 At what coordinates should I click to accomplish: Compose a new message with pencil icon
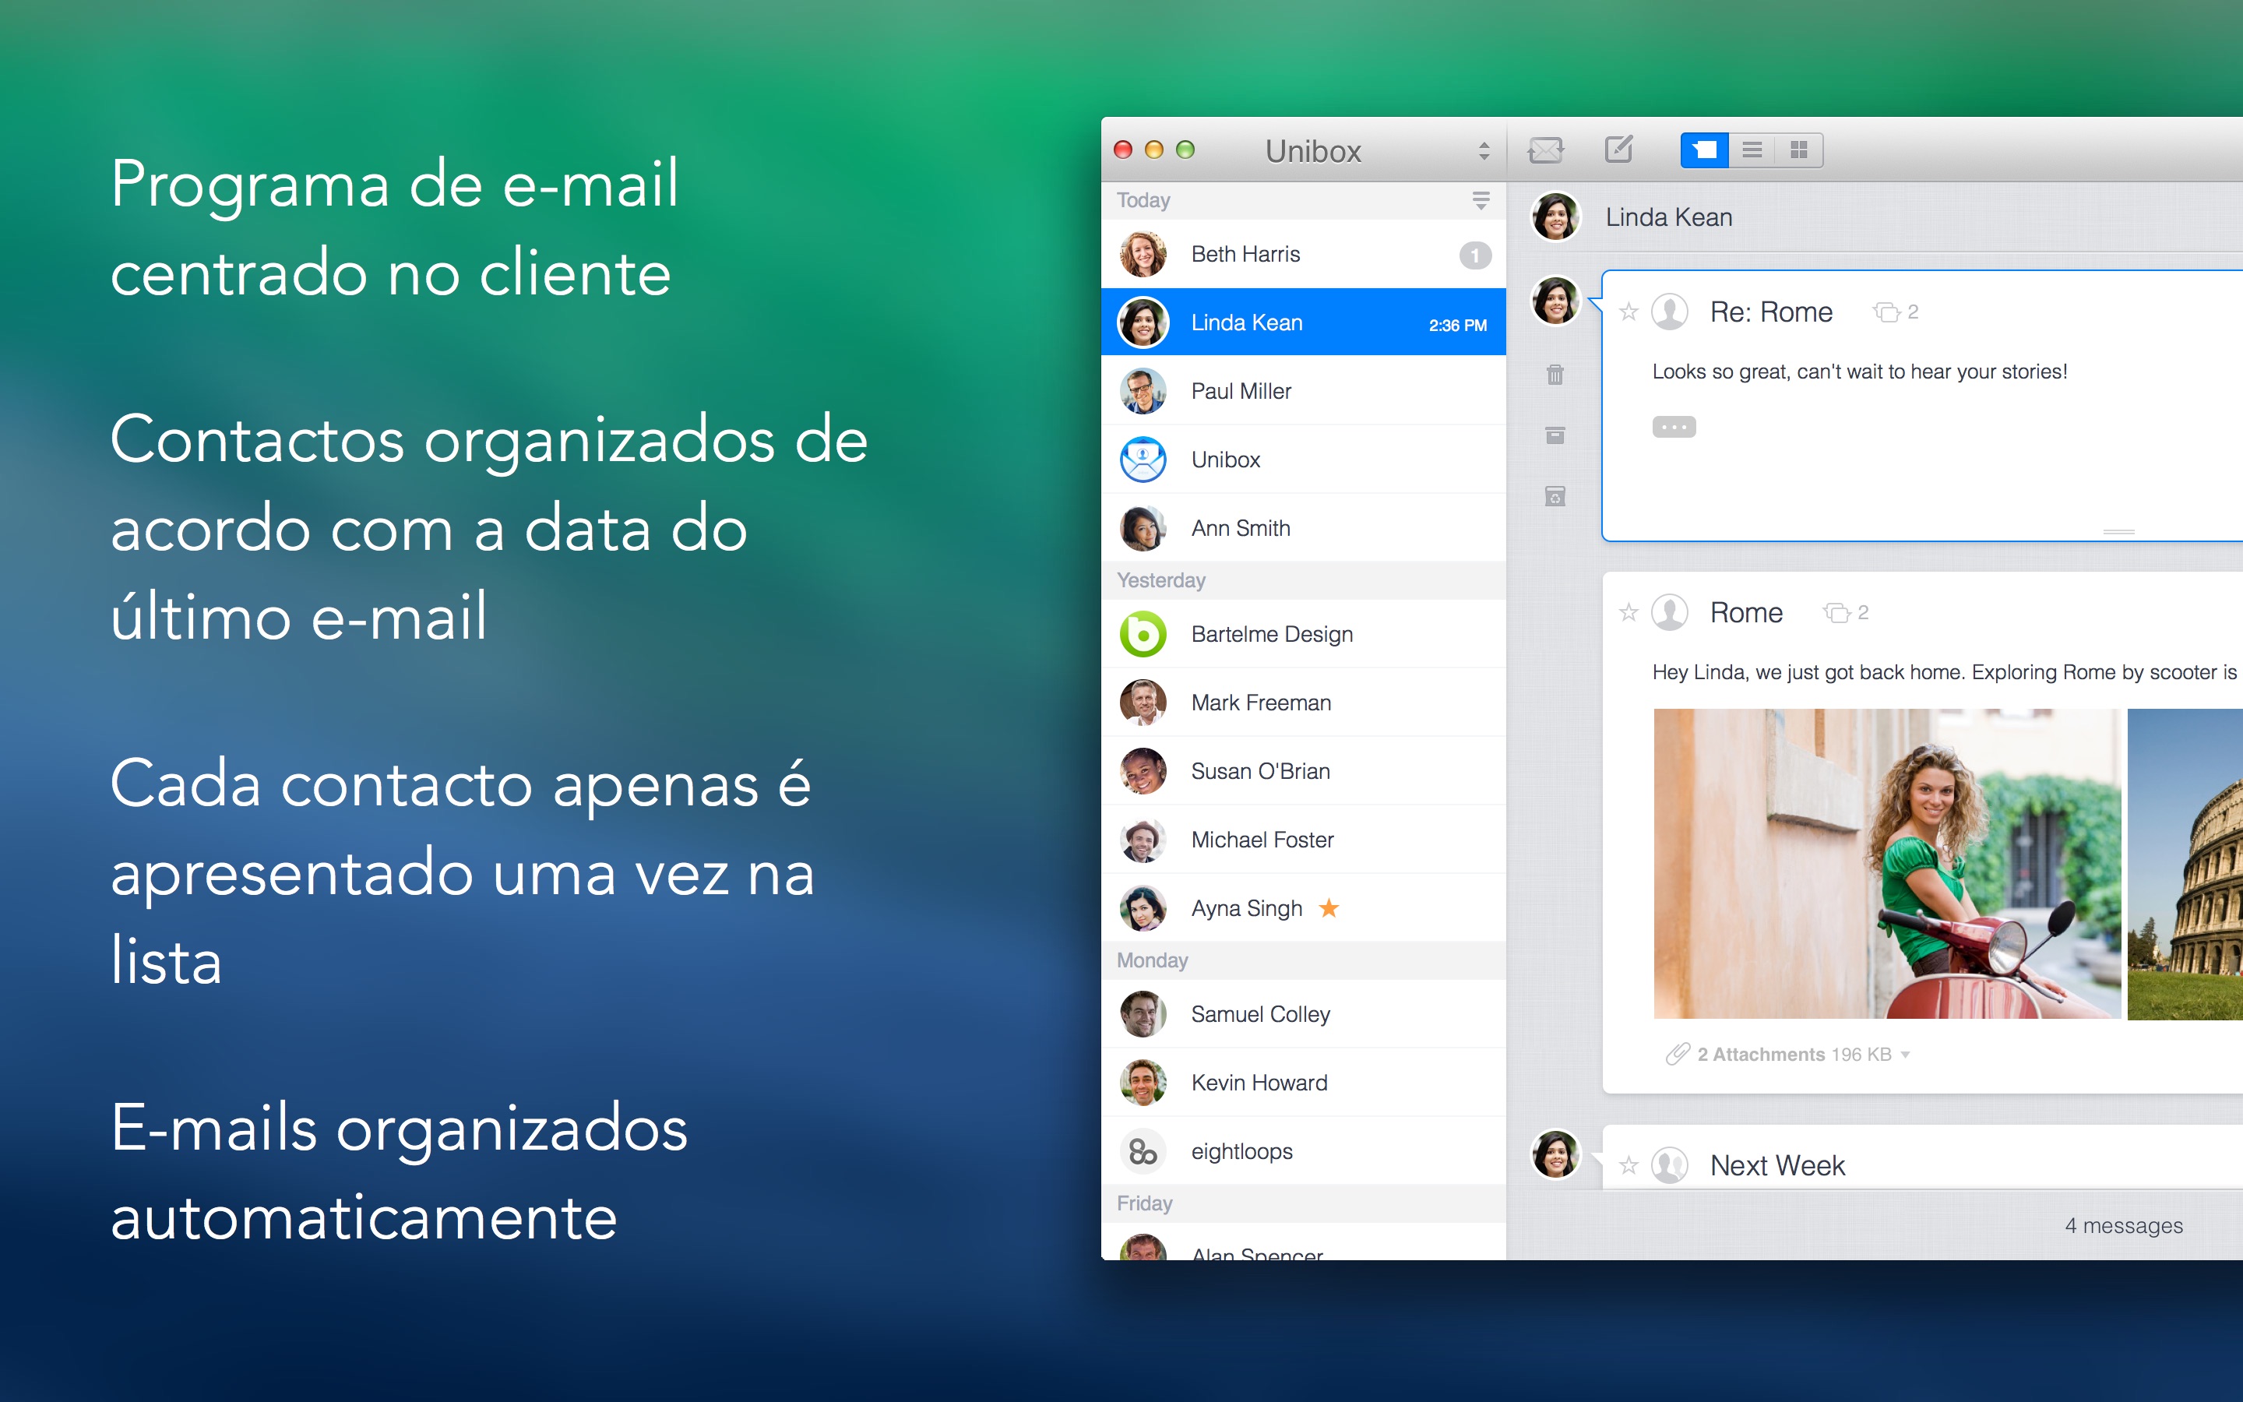click(x=1618, y=148)
